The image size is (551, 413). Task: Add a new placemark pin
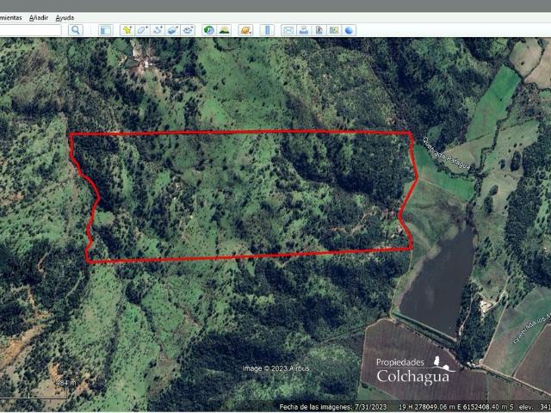(127, 30)
